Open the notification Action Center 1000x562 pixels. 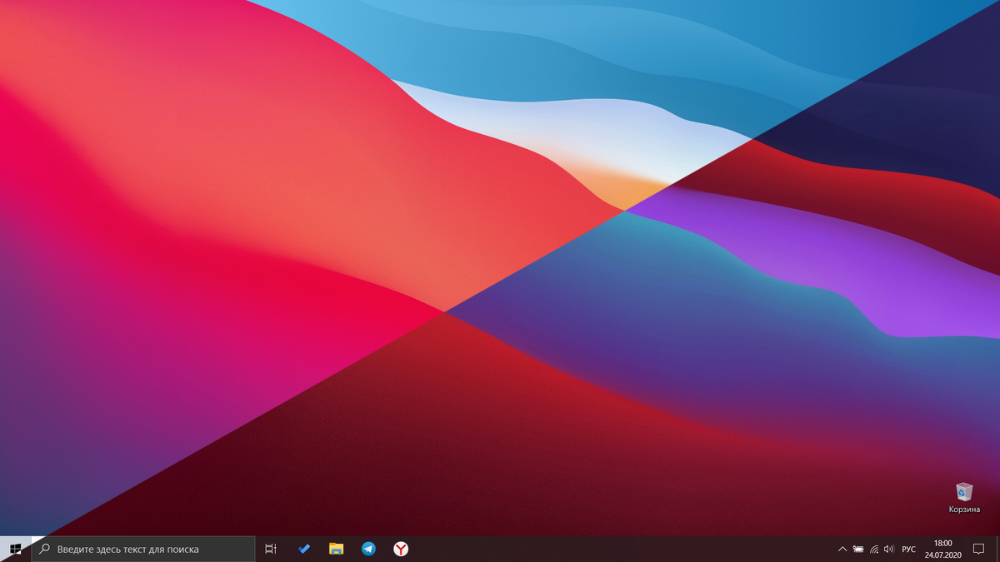tap(979, 550)
